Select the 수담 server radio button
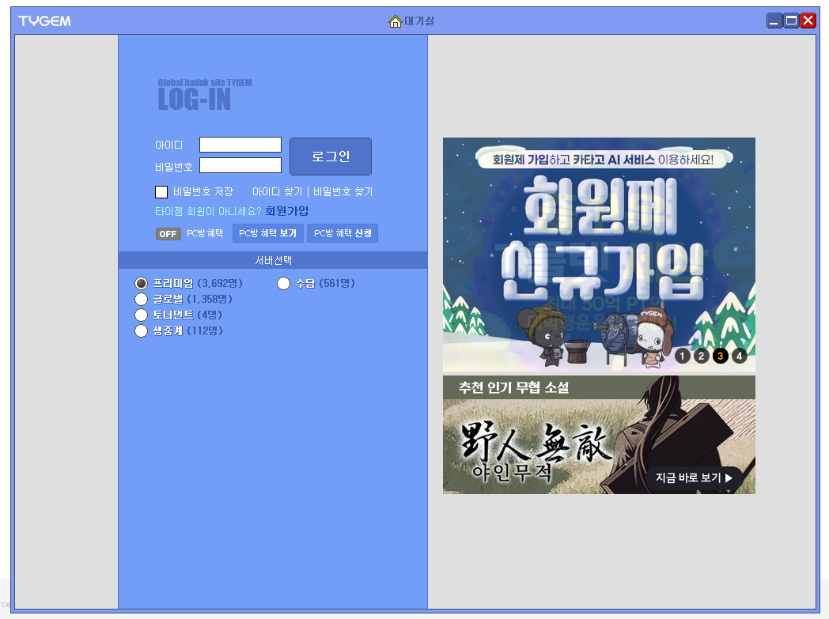The width and height of the screenshot is (829, 619). tap(283, 283)
